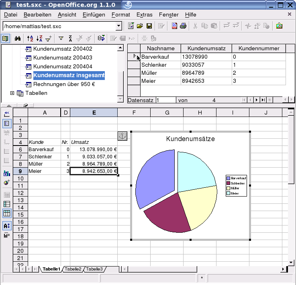Toggle Data in Columns chart button
Screen dimensions: 296x285
pyautogui.click(x=7, y=213)
